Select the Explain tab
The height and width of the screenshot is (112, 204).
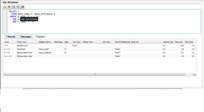click(40, 37)
